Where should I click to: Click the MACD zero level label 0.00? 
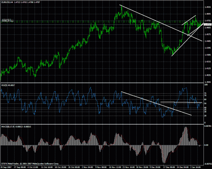(x=207, y=145)
